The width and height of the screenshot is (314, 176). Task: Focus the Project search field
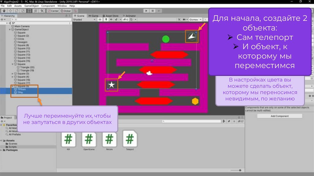tap(192, 121)
